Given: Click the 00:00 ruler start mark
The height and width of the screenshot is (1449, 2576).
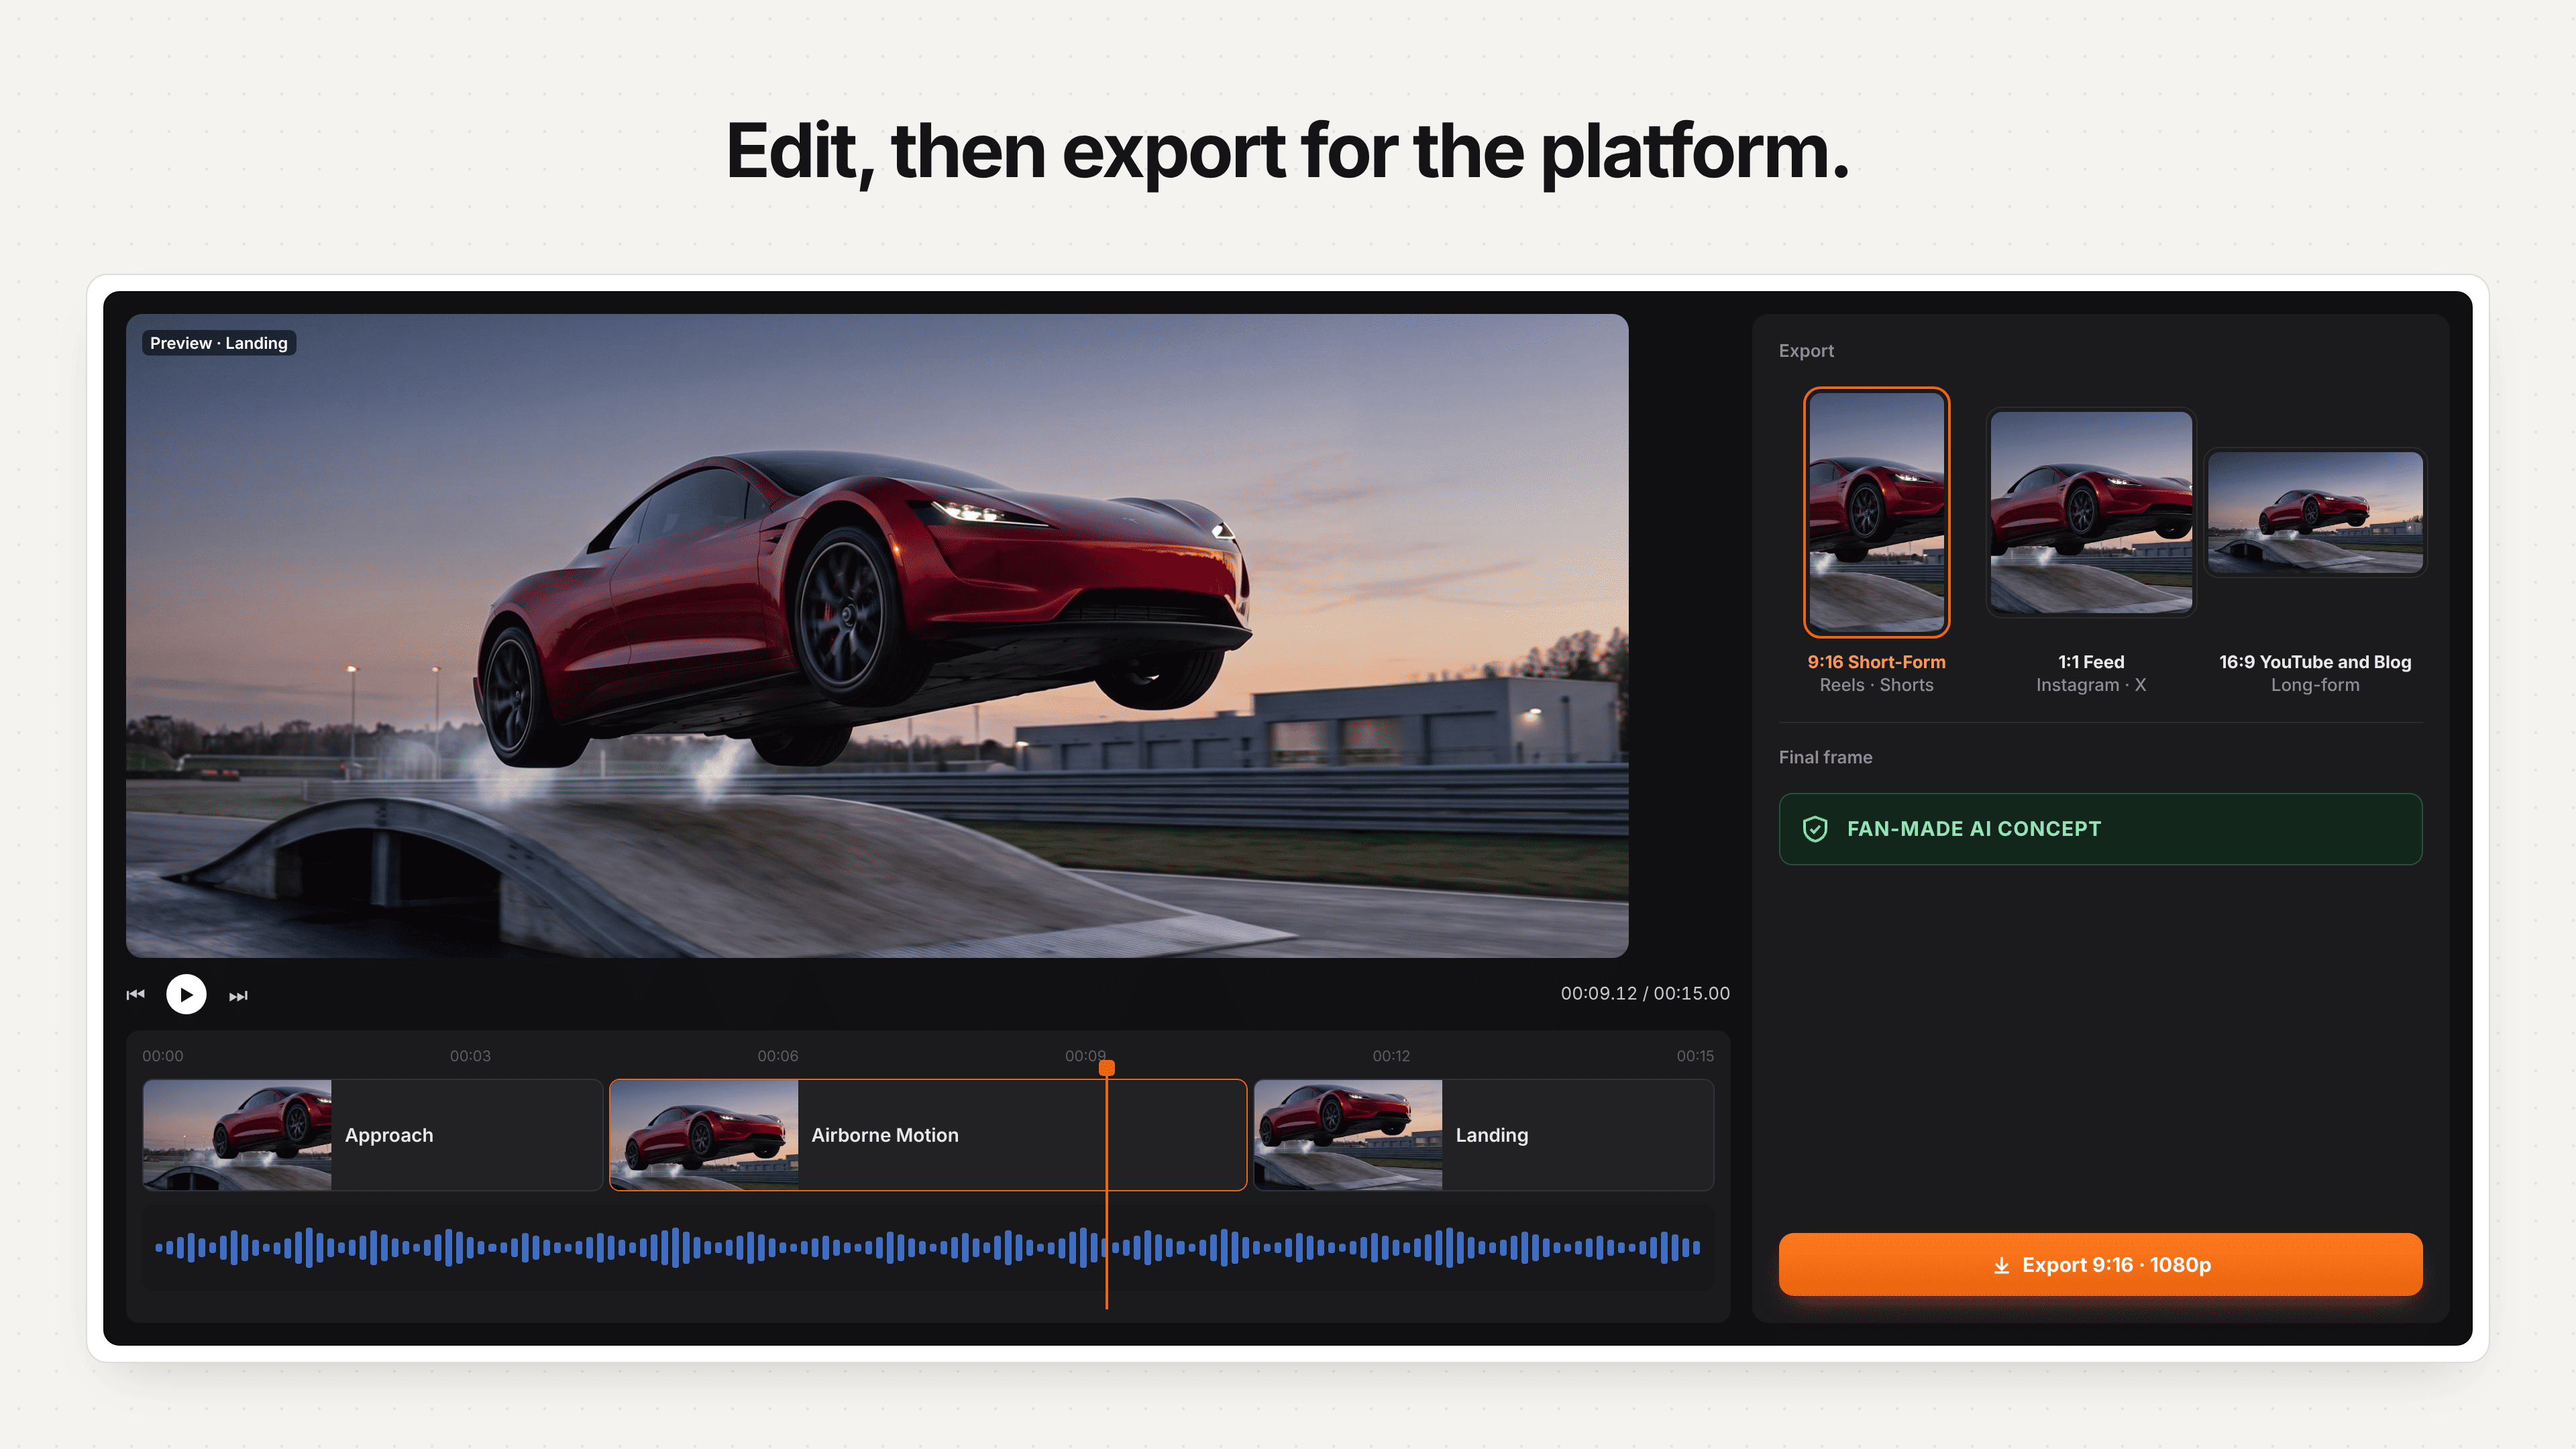Looking at the screenshot, I should click(x=163, y=1056).
